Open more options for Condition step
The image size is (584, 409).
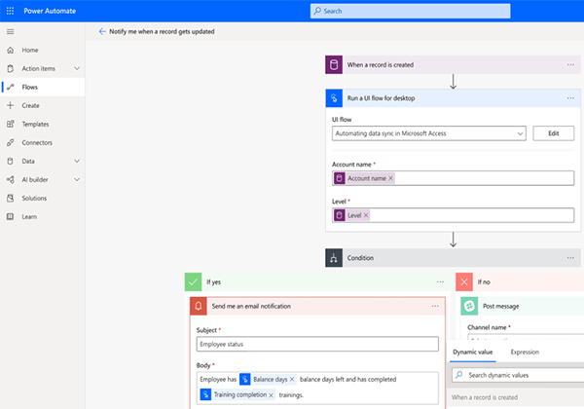pyautogui.click(x=570, y=258)
